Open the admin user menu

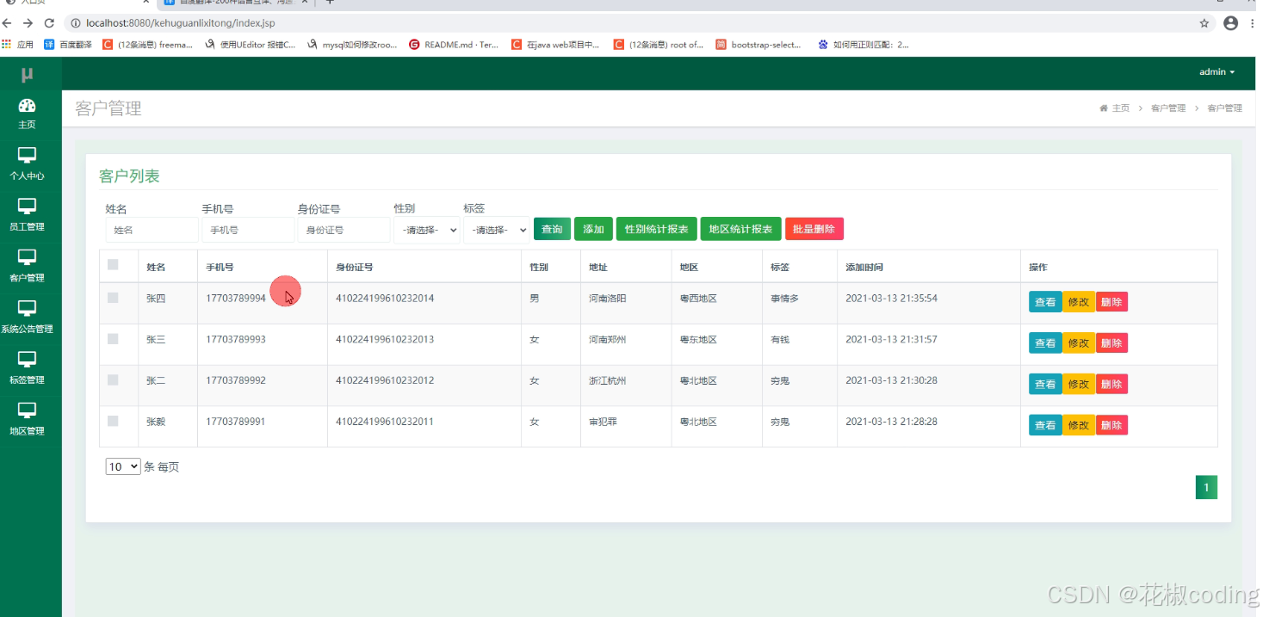[x=1217, y=72]
